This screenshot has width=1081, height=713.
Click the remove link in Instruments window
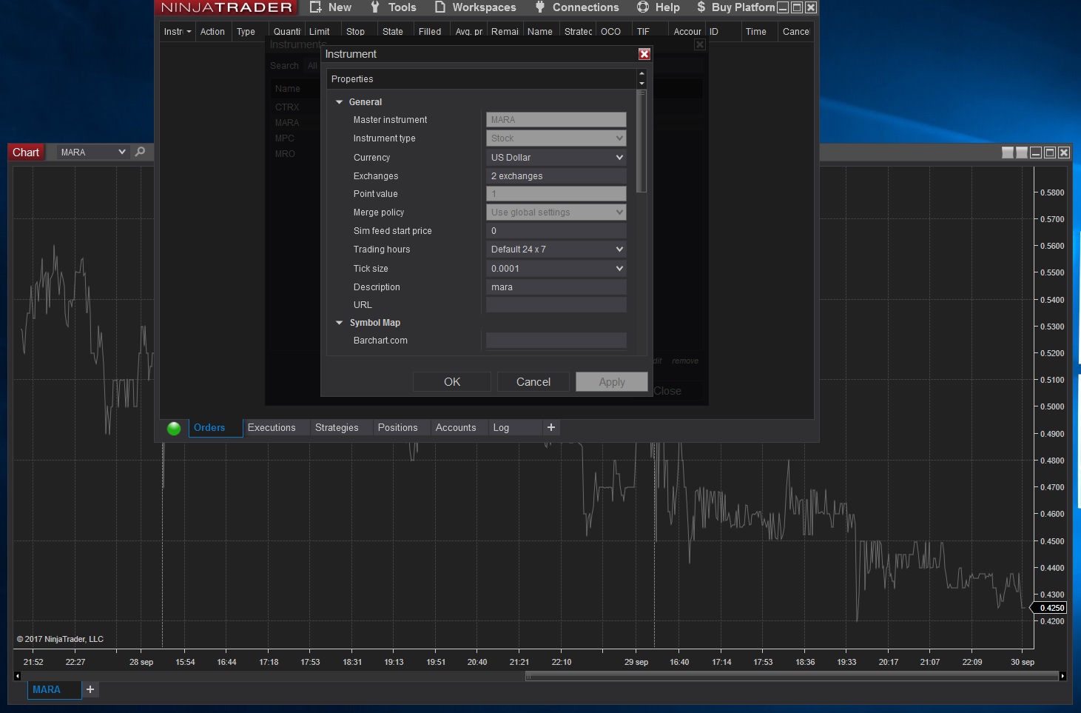coord(685,361)
